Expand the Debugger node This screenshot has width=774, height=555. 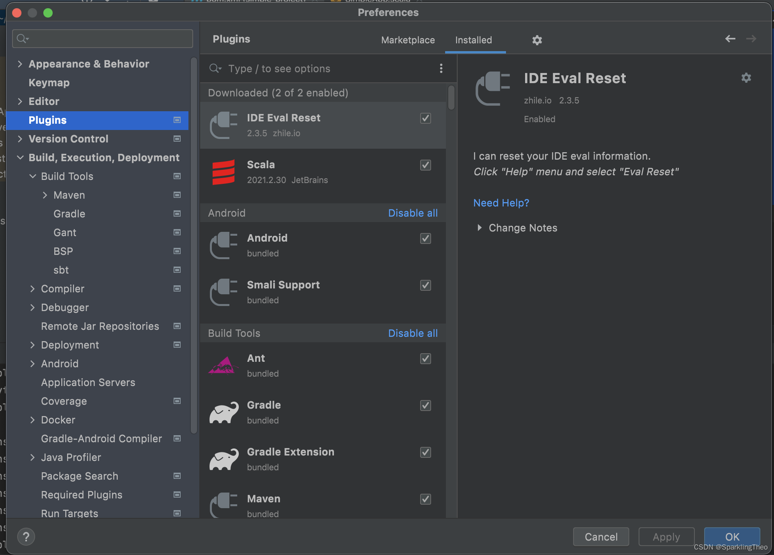pos(32,307)
